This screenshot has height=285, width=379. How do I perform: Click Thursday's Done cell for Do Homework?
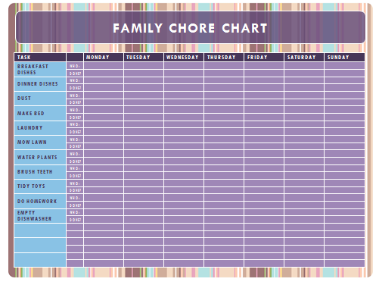[224, 205]
